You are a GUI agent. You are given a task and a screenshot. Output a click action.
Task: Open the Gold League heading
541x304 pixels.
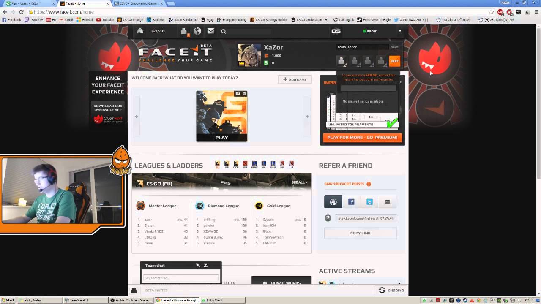click(278, 206)
